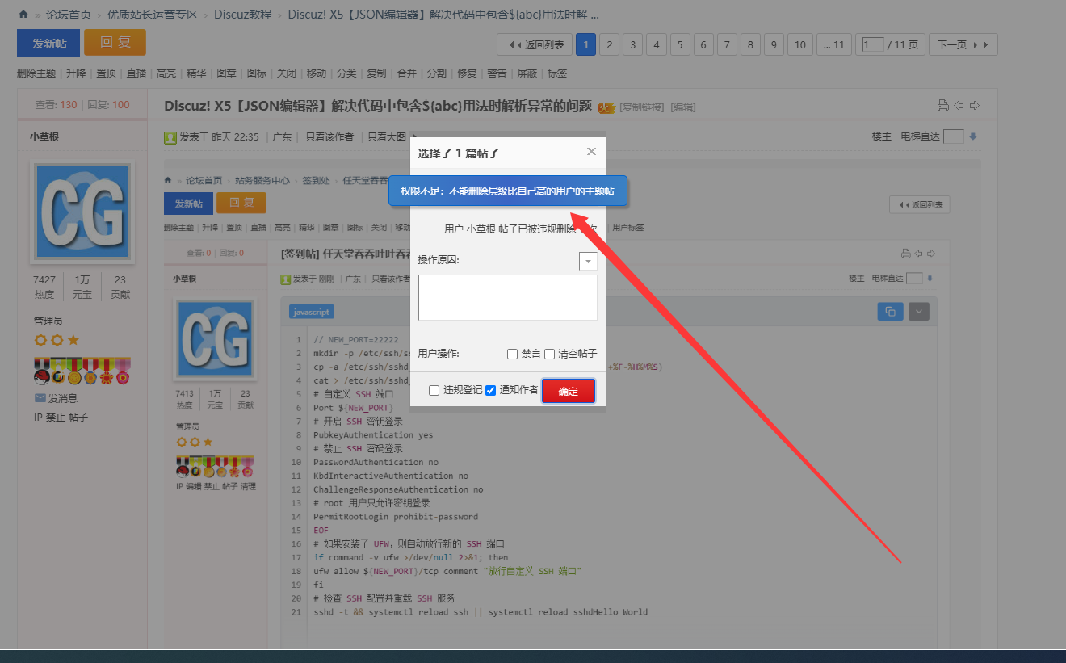Click the 只看大图 link in the post header
The image size is (1066, 663).
[387, 137]
